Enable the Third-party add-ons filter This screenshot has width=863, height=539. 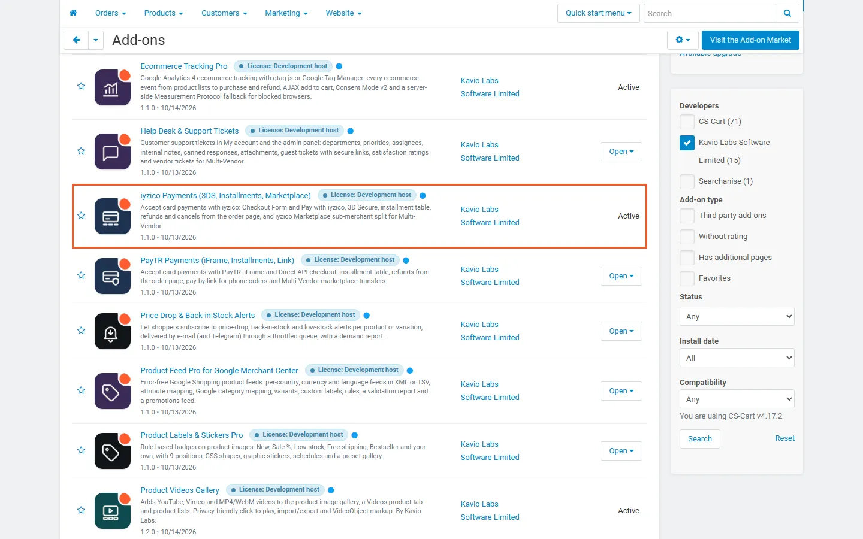click(687, 216)
